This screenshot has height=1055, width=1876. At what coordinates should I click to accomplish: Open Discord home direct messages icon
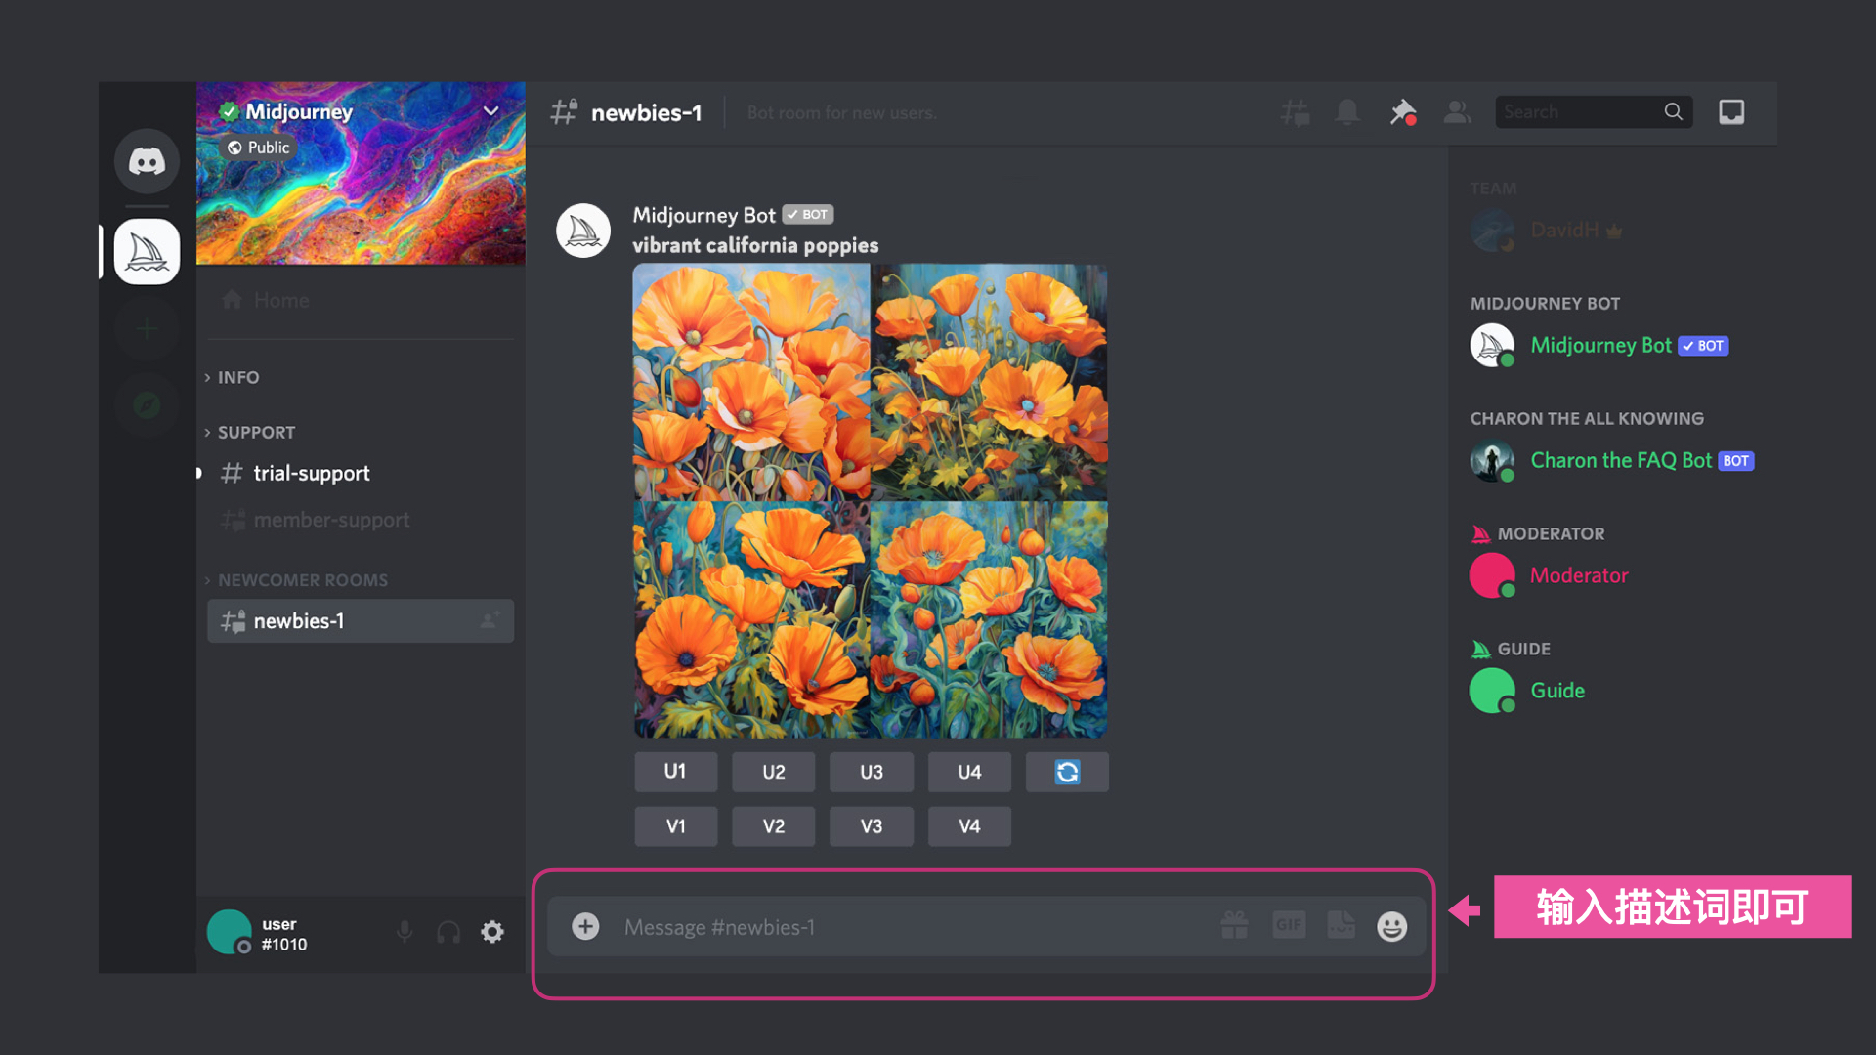(147, 161)
